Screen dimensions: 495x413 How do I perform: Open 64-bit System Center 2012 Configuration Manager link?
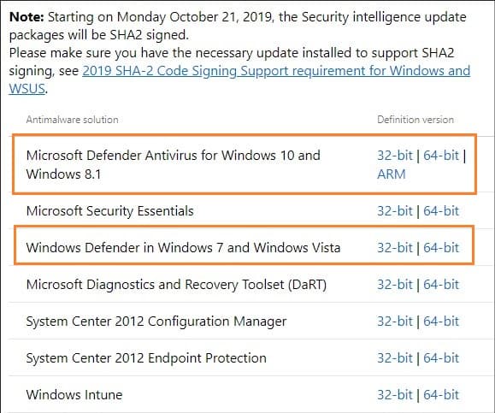coord(440,322)
